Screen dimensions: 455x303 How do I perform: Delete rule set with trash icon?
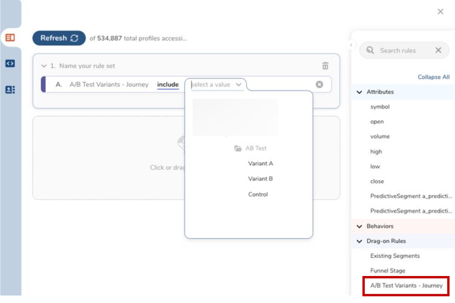325,66
